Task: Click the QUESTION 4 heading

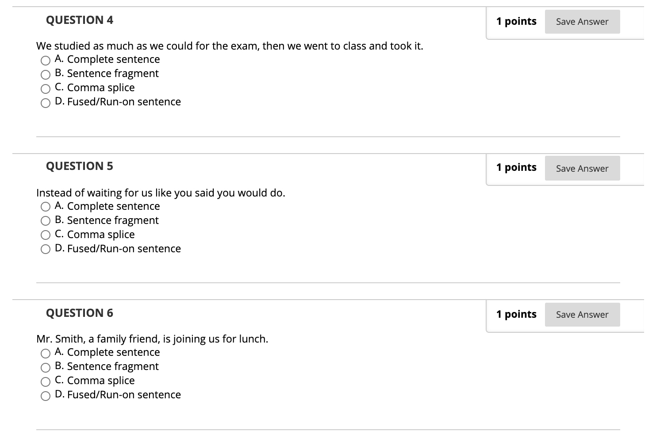Action: pos(80,20)
